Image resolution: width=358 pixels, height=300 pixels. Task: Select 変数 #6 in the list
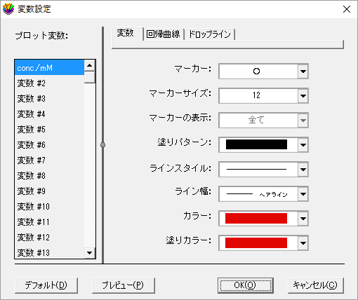click(49, 145)
